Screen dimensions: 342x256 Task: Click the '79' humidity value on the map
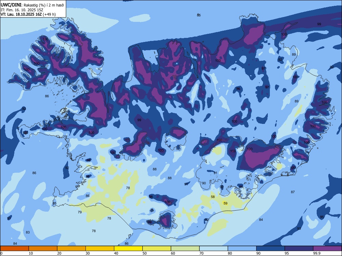point(80,212)
